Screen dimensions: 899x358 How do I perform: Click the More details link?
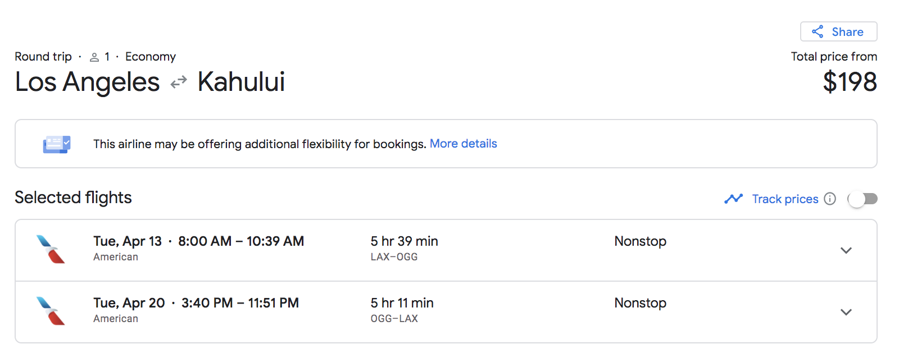coord(463,144)
